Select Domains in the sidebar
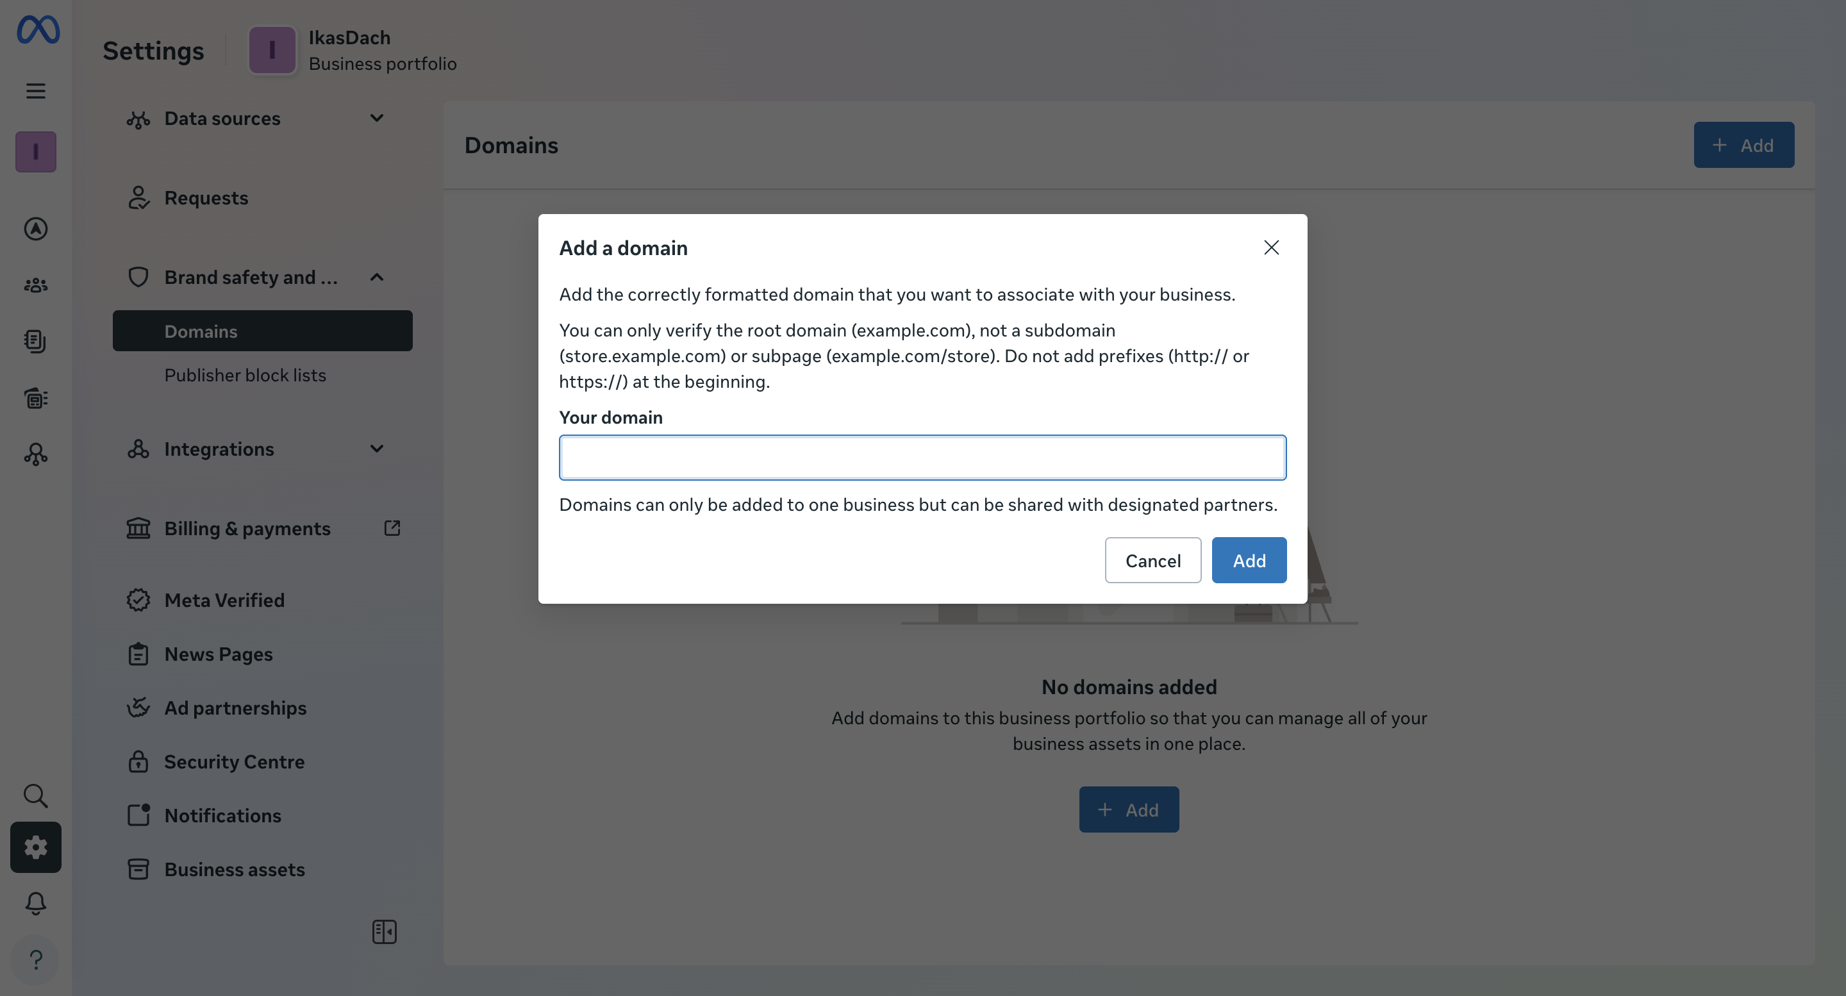Viewport: 1846px width, 996px height. pyautogui.click(x=262, y=330)
